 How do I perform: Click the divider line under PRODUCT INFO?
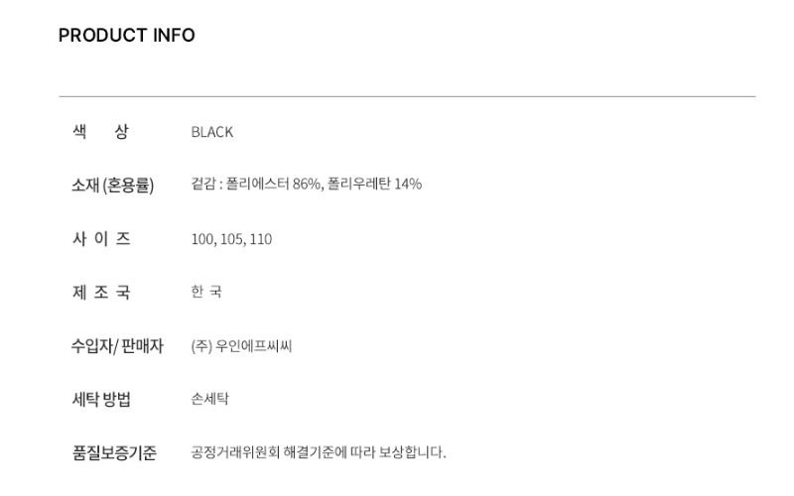[x=407, y=96]
